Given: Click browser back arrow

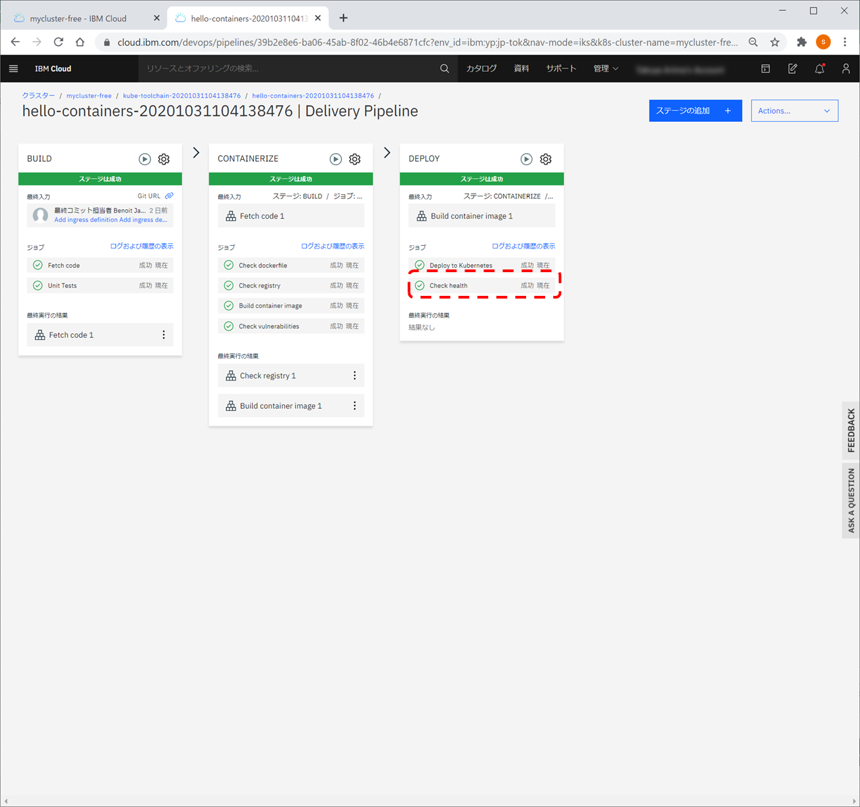Looking at the screenshot, I should point(16,42).
